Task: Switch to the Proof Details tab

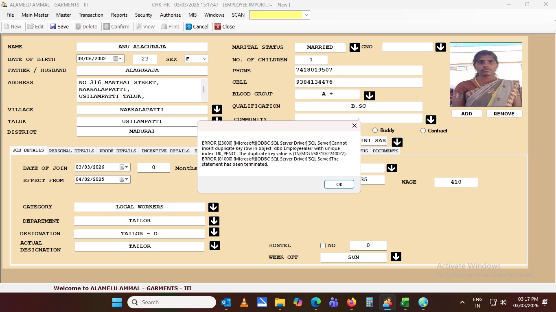Action: pyautogui.click(x=118, y=151)
